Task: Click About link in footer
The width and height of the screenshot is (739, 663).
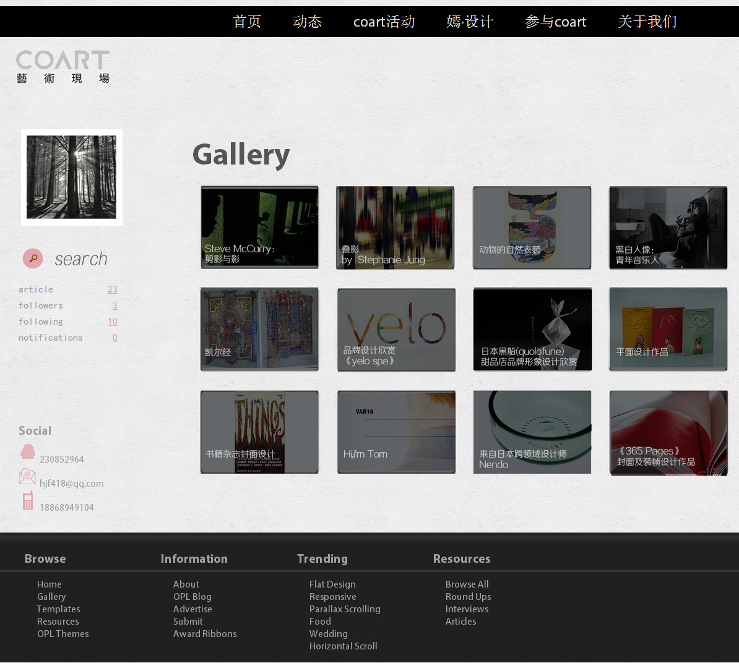Action: coord(186,584)
